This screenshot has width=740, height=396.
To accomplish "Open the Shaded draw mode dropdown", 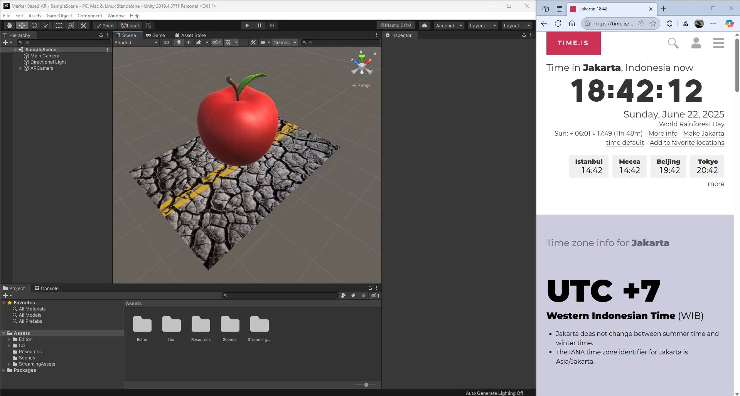I will pos(136,42).
